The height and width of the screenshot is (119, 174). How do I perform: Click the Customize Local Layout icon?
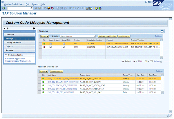coord(100,8)
